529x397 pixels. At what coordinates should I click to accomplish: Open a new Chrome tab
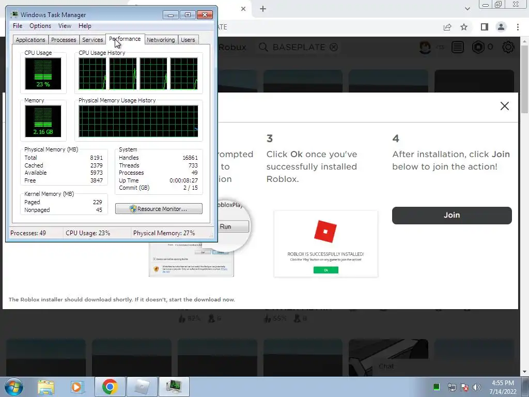pyautogui.click(x=263, y=9)
